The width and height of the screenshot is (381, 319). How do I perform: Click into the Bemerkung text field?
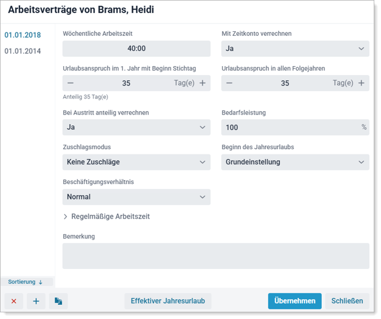[216, 256]
